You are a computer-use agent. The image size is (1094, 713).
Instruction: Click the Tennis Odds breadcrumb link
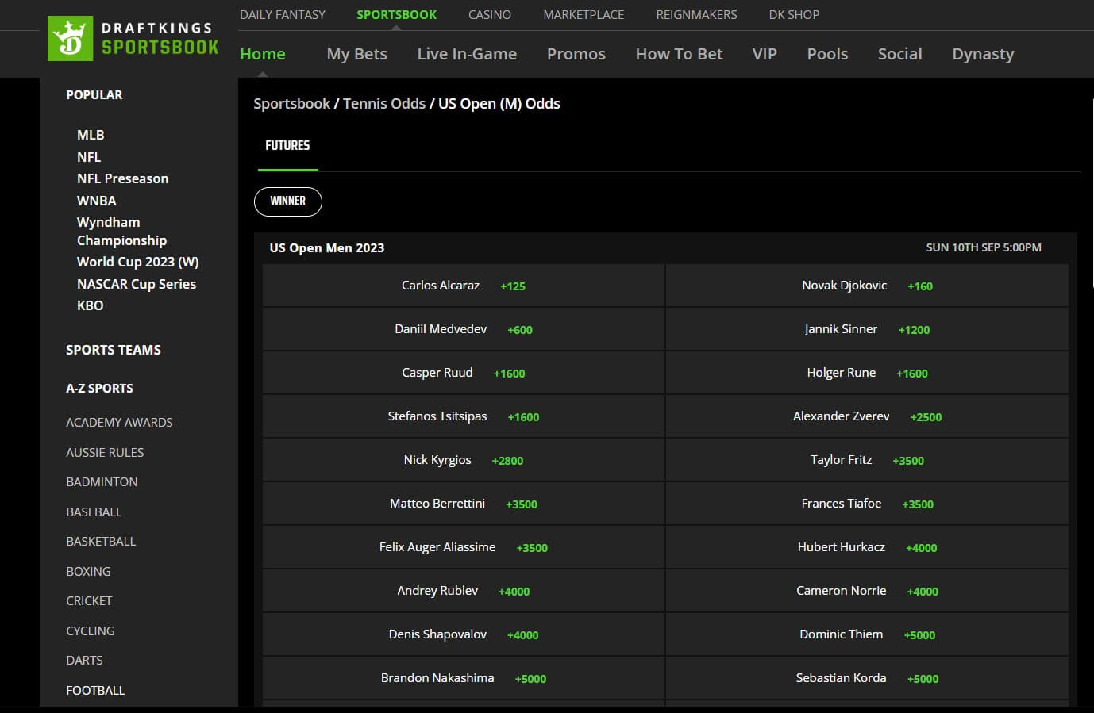(x=384, y=103)
